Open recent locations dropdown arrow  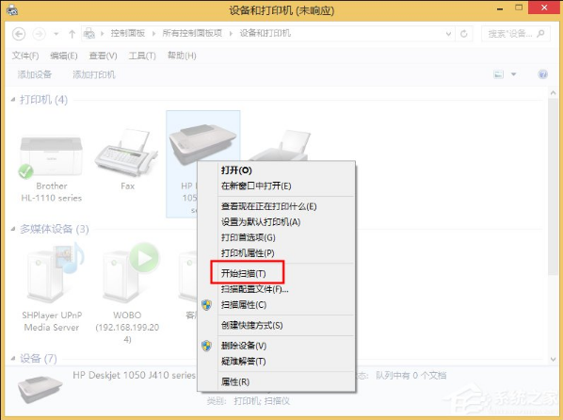click(56, 34)
